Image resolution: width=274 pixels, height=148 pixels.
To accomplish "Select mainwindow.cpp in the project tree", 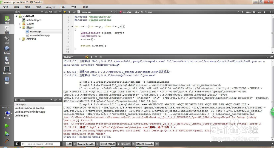I will (40, 35).
